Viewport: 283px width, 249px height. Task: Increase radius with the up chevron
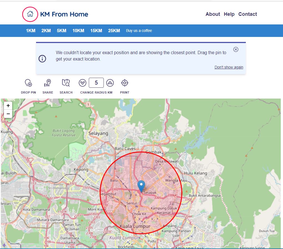(x=110, y=83)
